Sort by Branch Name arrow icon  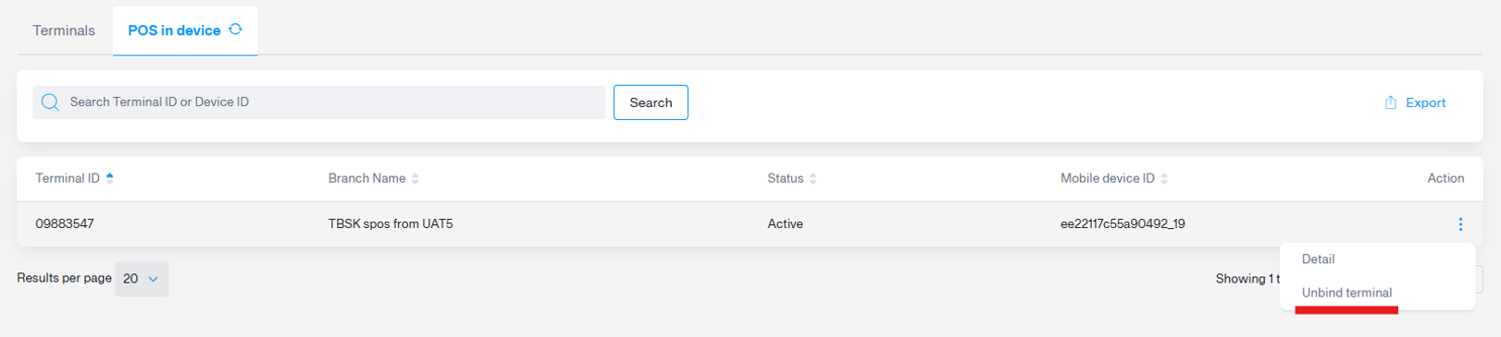pos(416,178)
